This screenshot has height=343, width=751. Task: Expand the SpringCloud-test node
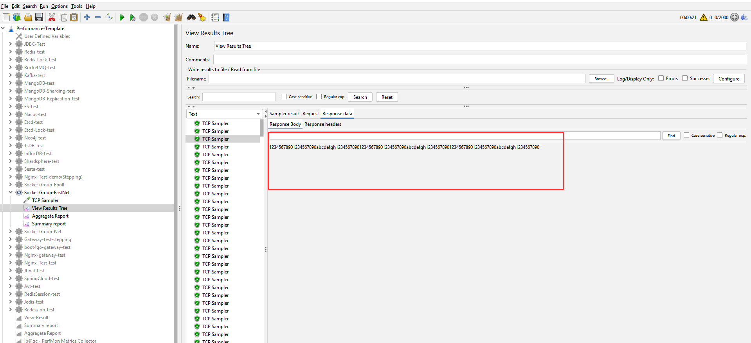click(x=11, y=278)
